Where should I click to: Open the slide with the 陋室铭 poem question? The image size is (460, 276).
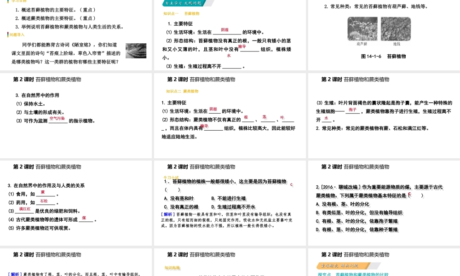point(76,35)
